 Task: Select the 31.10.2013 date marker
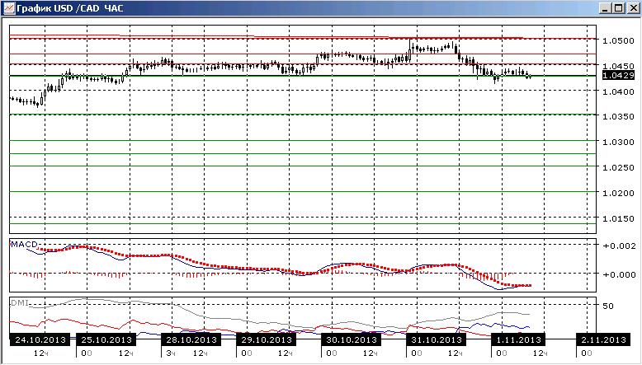(x=436, y=339)
